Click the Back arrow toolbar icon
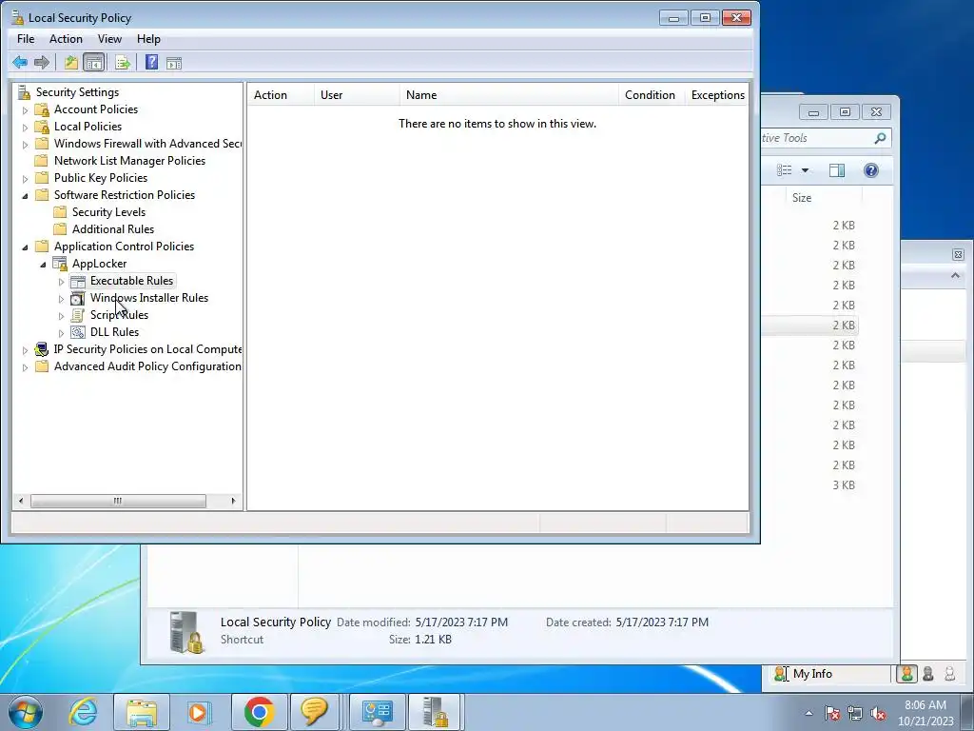This screenshot has width=974, height=731. (20, 62)
